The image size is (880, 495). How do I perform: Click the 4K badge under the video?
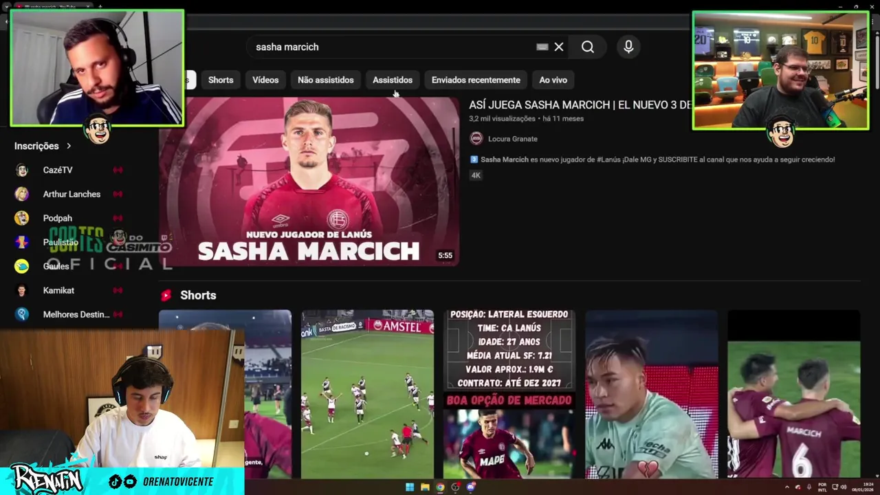(476, 175)
